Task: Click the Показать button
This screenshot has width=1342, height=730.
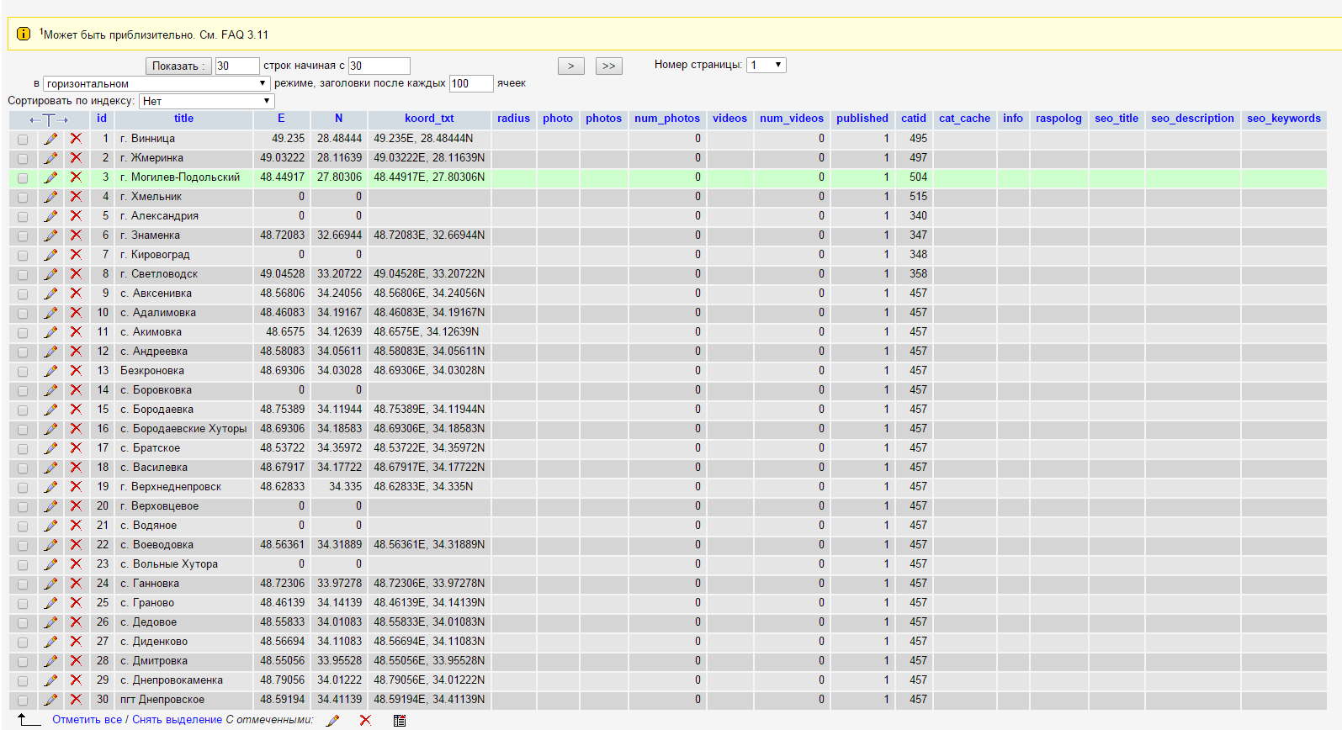Action: pos(178,66)
